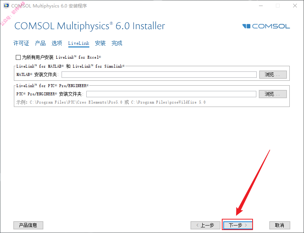Minimize the installer window

[261, 6]
